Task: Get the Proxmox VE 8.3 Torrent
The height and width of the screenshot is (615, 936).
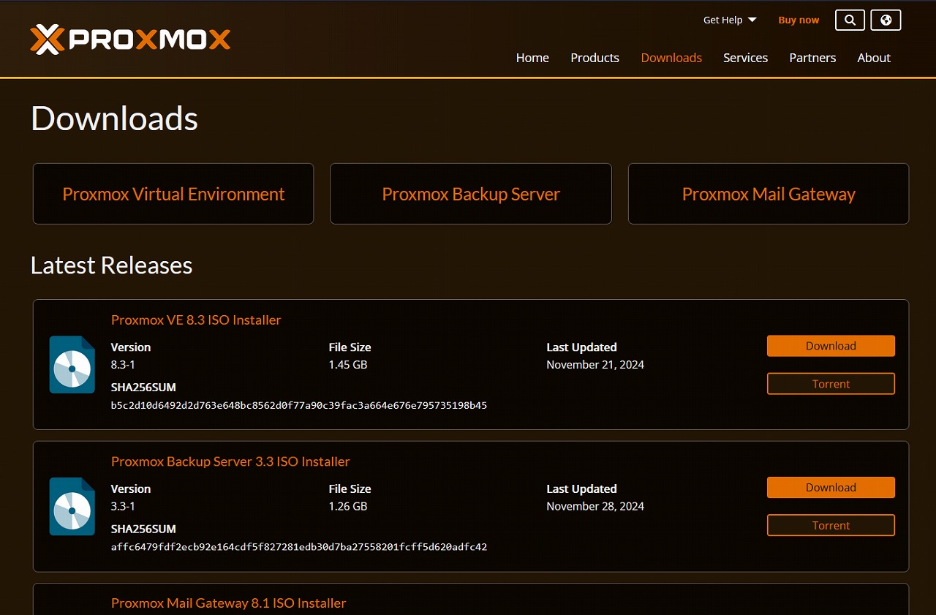Action: pyautogui.click(x=831, y=384)
